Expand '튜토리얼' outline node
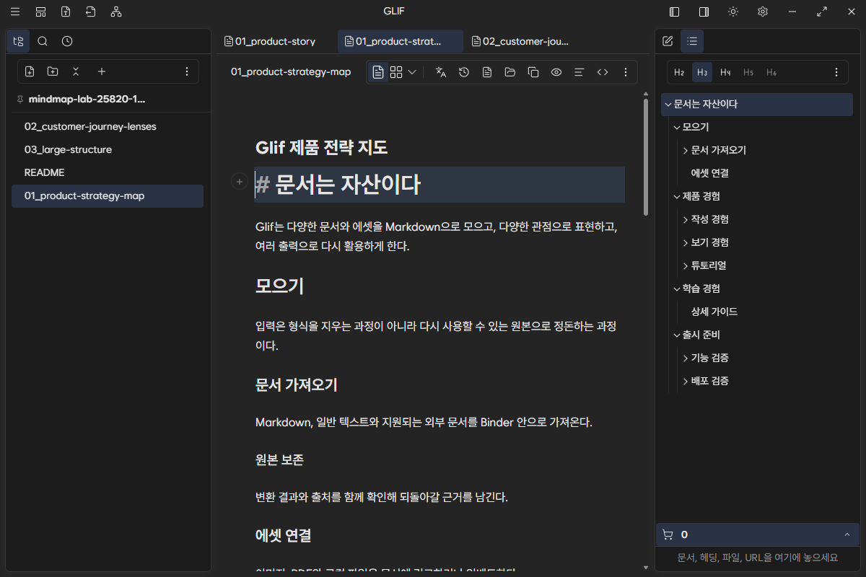The height and width of the screenshot is (577, 866). pyautogui.click(x=685, y=265)
